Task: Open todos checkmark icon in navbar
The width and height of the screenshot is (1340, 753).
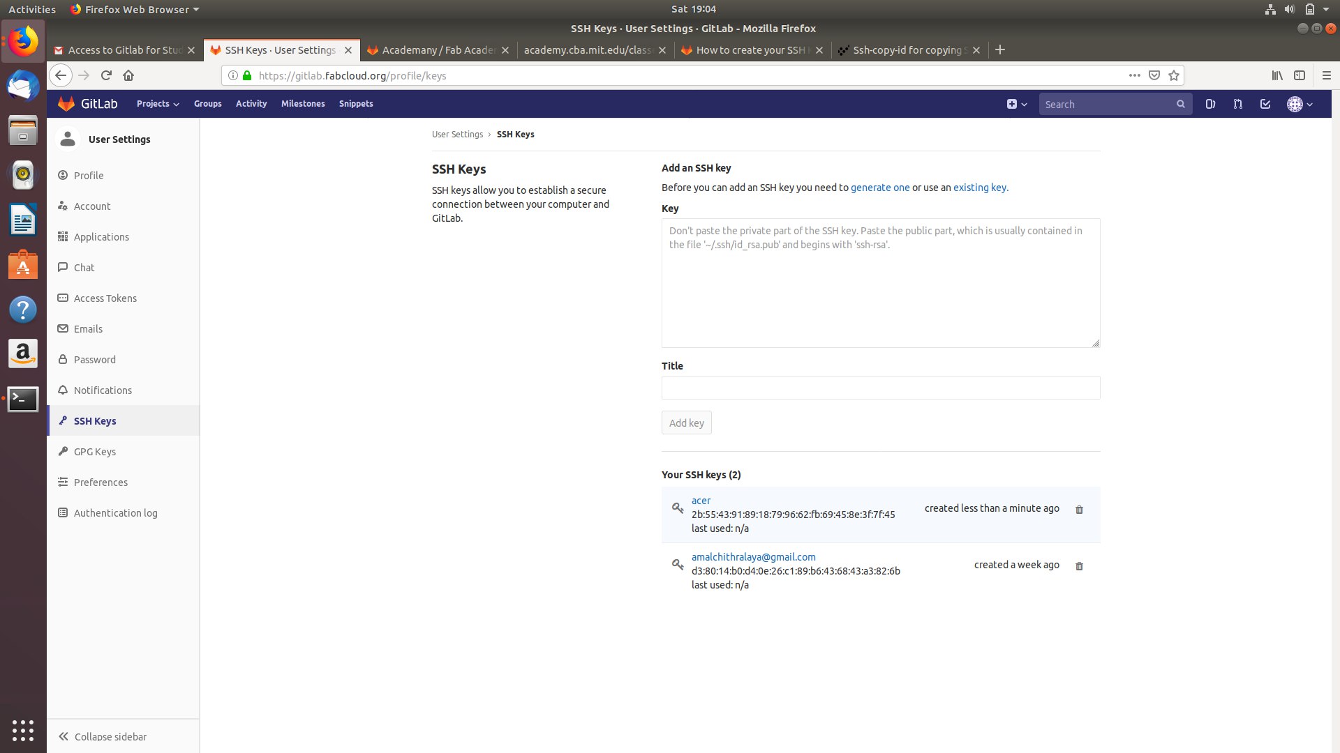Action: click(x=1265, y=104)
